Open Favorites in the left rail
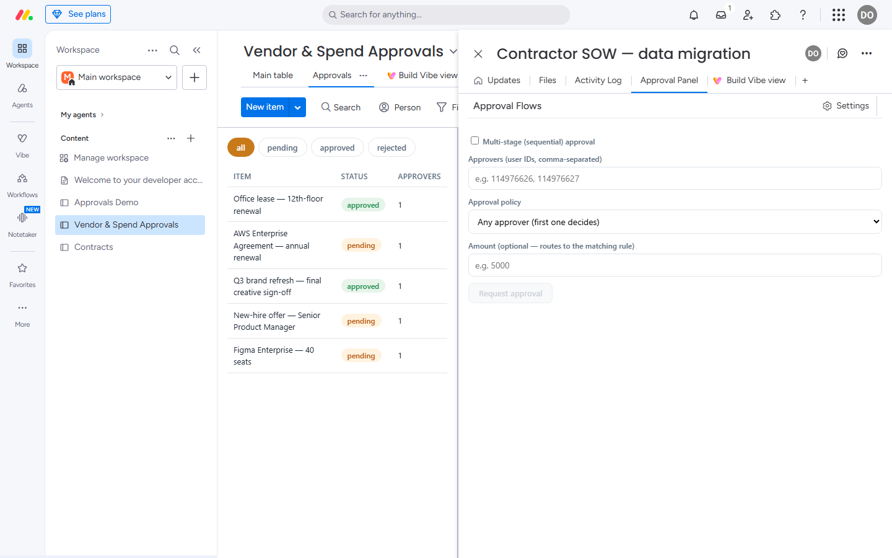The image size is (892, 558). [22, 275]
